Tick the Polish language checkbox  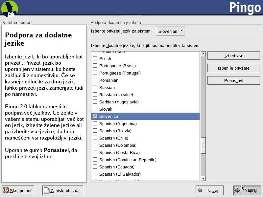click(x=95, y=58)
